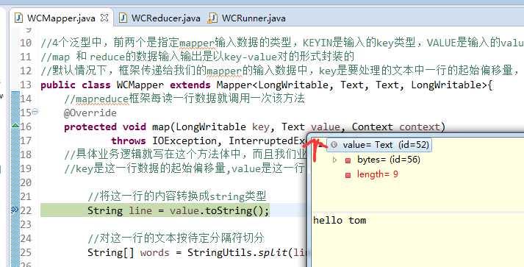Click the comment on line 11
Viewport: 524px width, 267px height.
coord(197,57)
